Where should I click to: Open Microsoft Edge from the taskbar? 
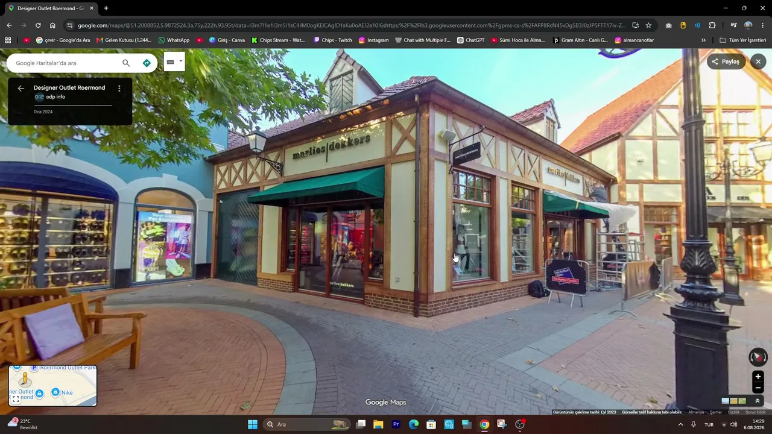(414, 424)
